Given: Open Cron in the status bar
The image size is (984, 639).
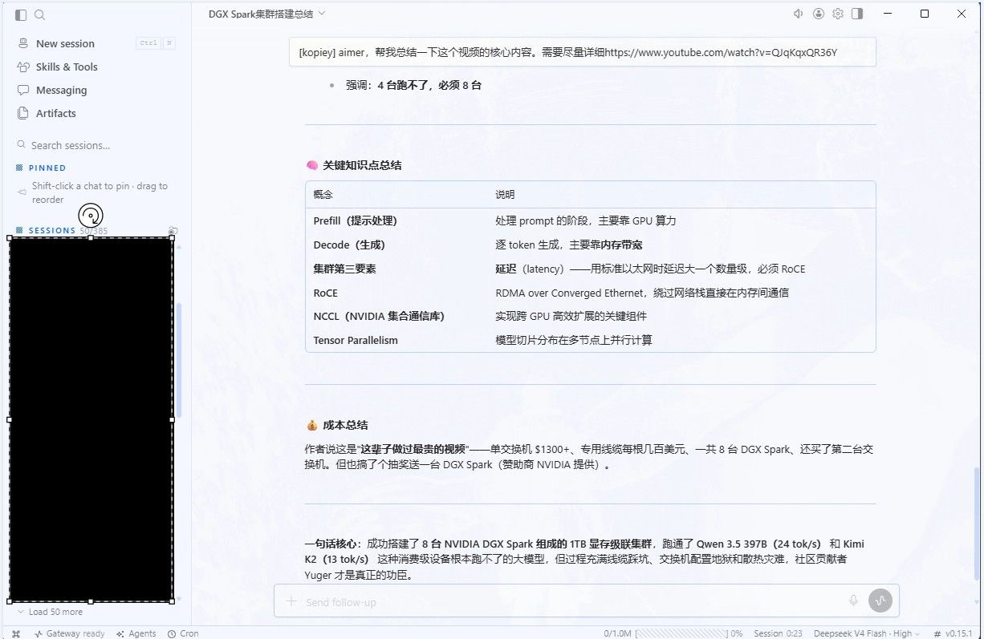Looking at the screenshot, I should [183, 633].
